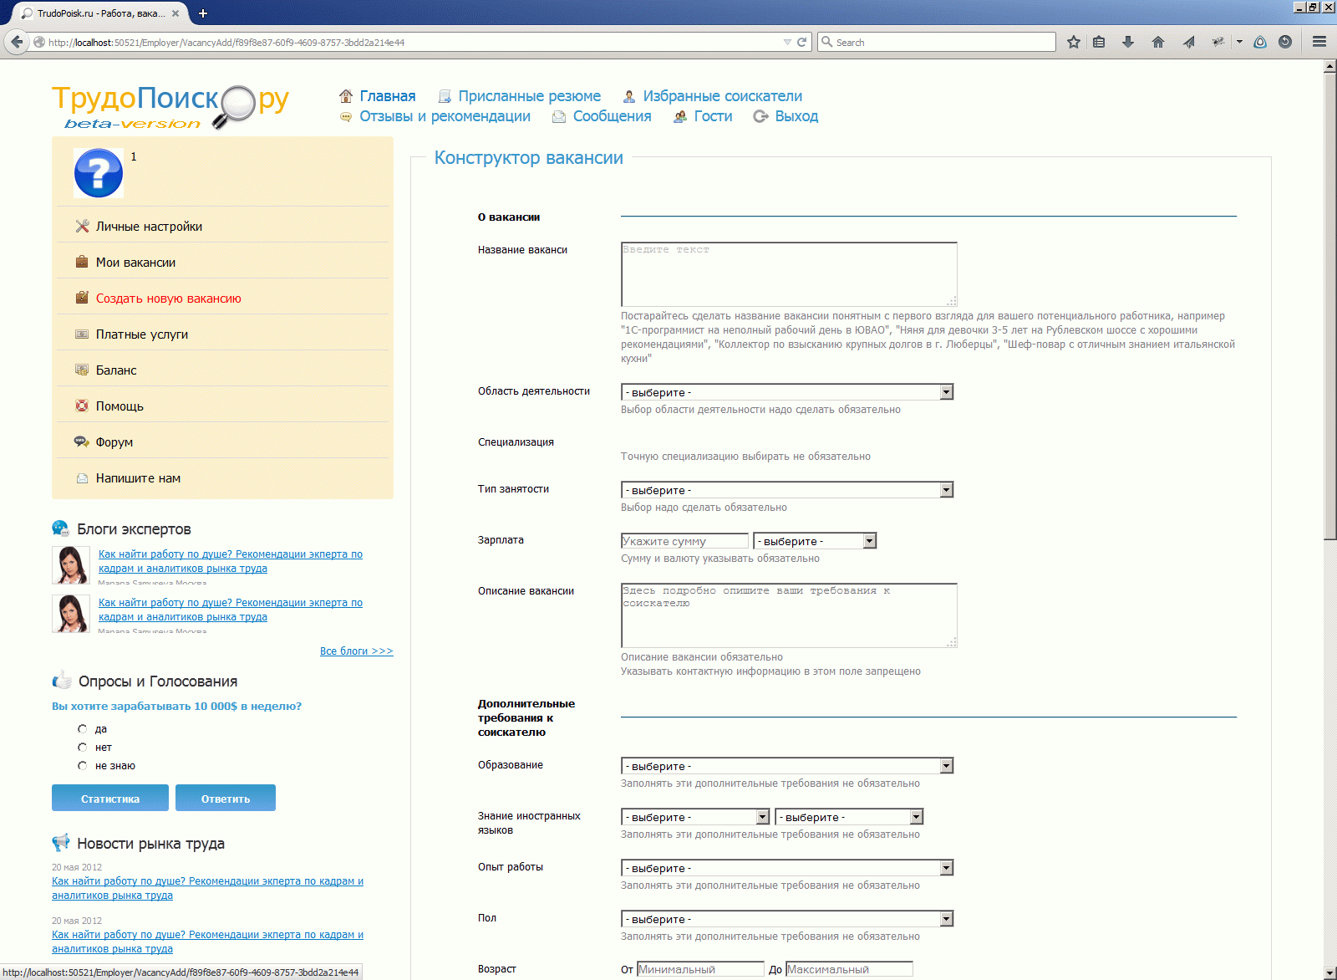The image size is (1337, 980).
Task: Open the Тип занятости dropdown
Action: coord(787,490)
